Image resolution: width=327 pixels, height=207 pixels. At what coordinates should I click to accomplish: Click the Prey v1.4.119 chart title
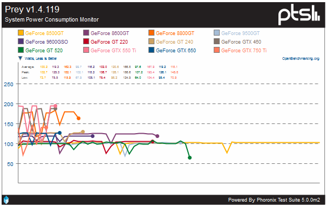point(32,9)
